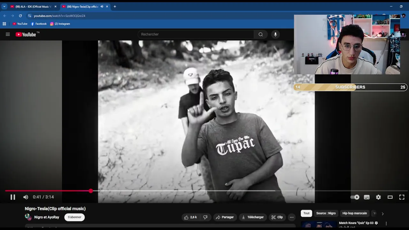Viewport: 409px width, 230px height.
Task: Restore down the browser window
Action: [x=401, y=6]
